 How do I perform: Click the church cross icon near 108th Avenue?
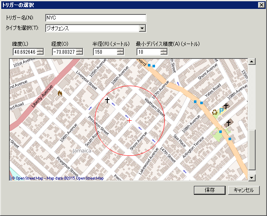point(226,106)
